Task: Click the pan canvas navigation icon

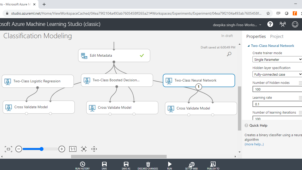Action: click(x=94, y=149)
